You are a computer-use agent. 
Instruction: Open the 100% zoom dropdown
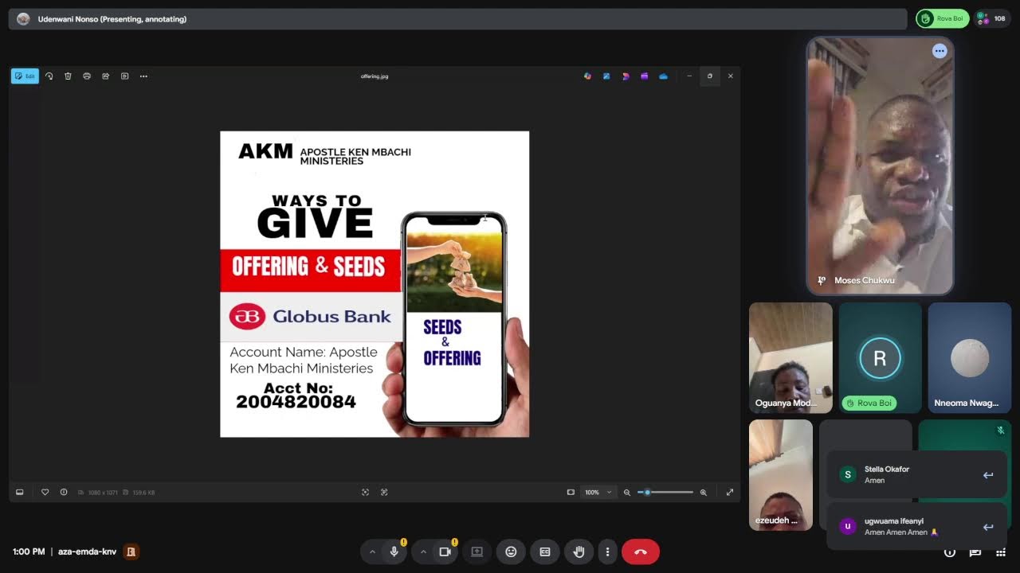[598, 493]
